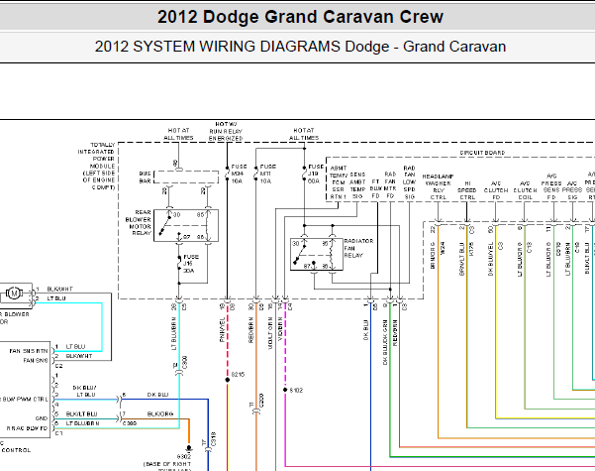Viewport: 595px width, 471px height.
Task: Click "HOT AT ALL TIMES" above the bus bar
Action: (178, 134)
